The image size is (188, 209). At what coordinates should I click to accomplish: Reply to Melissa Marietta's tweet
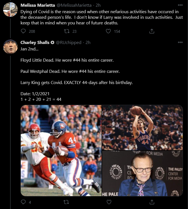pos(23,31)
